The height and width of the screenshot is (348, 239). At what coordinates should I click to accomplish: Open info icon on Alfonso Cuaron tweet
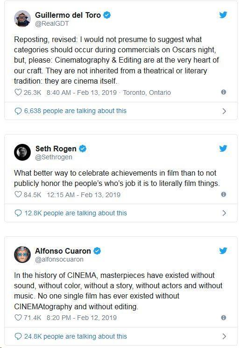pyautogui.click(x=224, y=317)
